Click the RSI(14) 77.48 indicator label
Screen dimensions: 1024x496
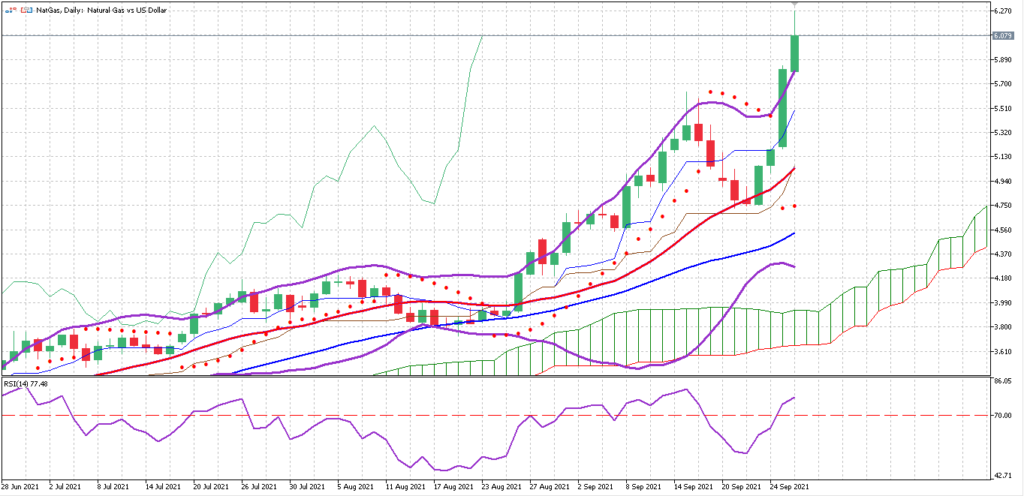coord(26,383)
